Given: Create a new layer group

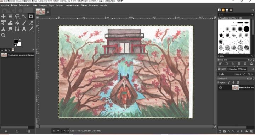Looking at the screenshot, I should pyautogui.click(x=224, y=131).
